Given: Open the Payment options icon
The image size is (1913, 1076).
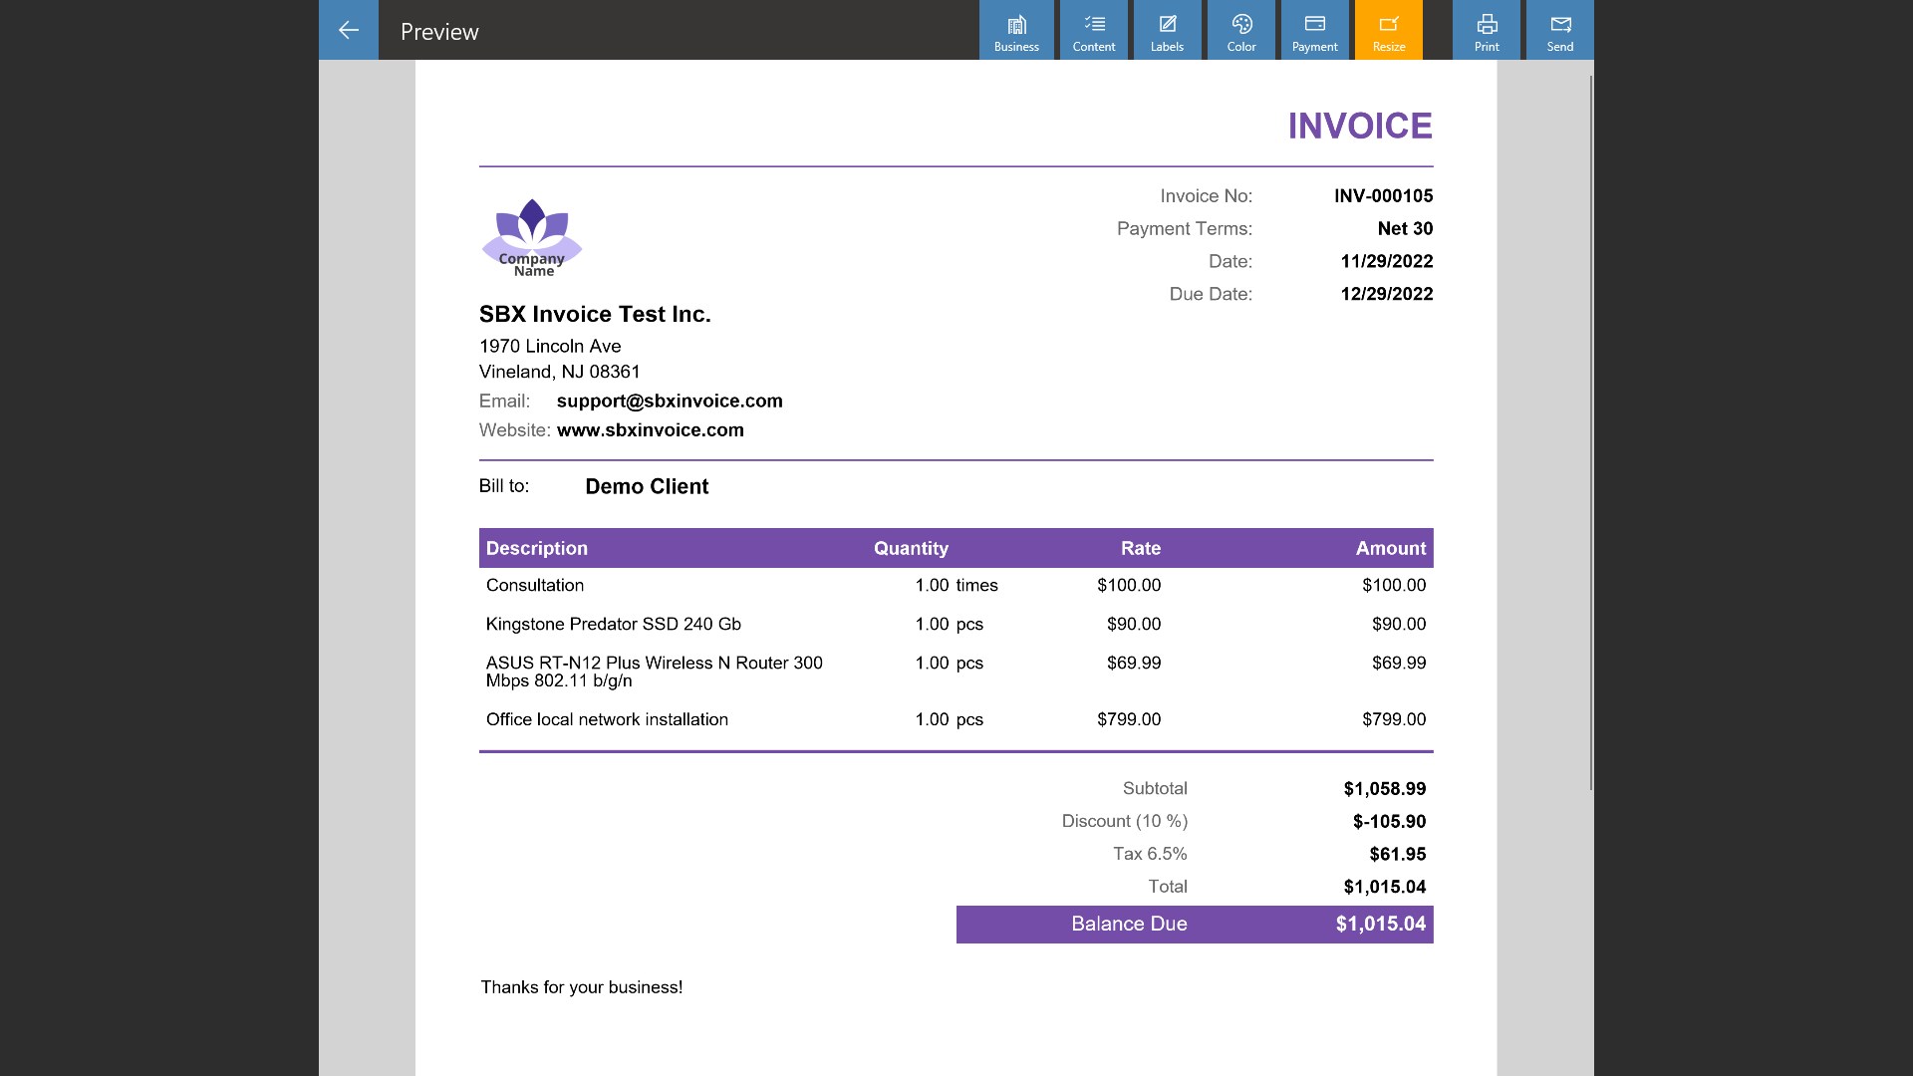Looking at the screenshot, I should coord(1314,30).
